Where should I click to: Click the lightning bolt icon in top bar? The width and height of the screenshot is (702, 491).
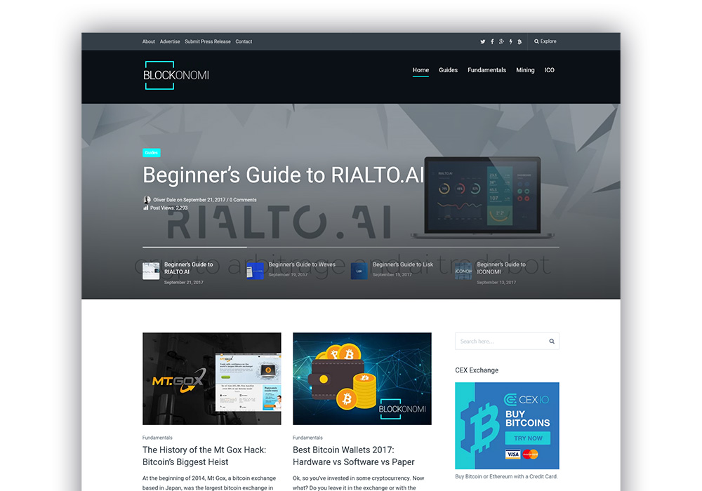[x=511, y=41]
